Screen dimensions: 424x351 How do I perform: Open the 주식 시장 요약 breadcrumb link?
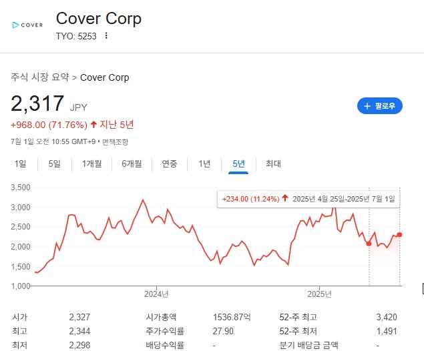[40, 77]
